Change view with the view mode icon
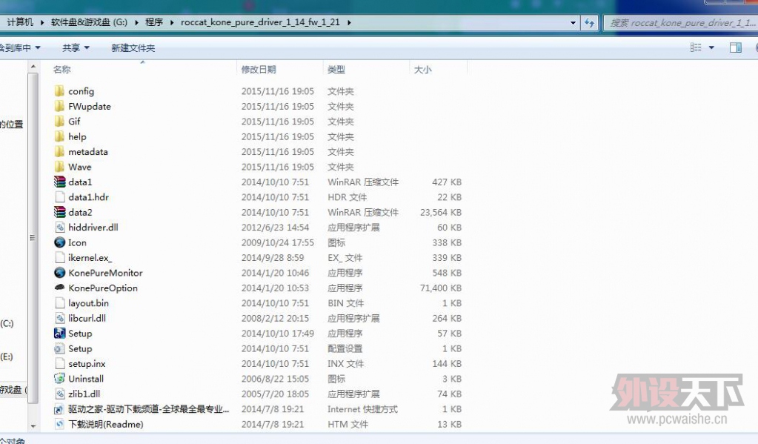Image resolution: width=758 pixels, height=444 pixels. click(x=696, y=47)
